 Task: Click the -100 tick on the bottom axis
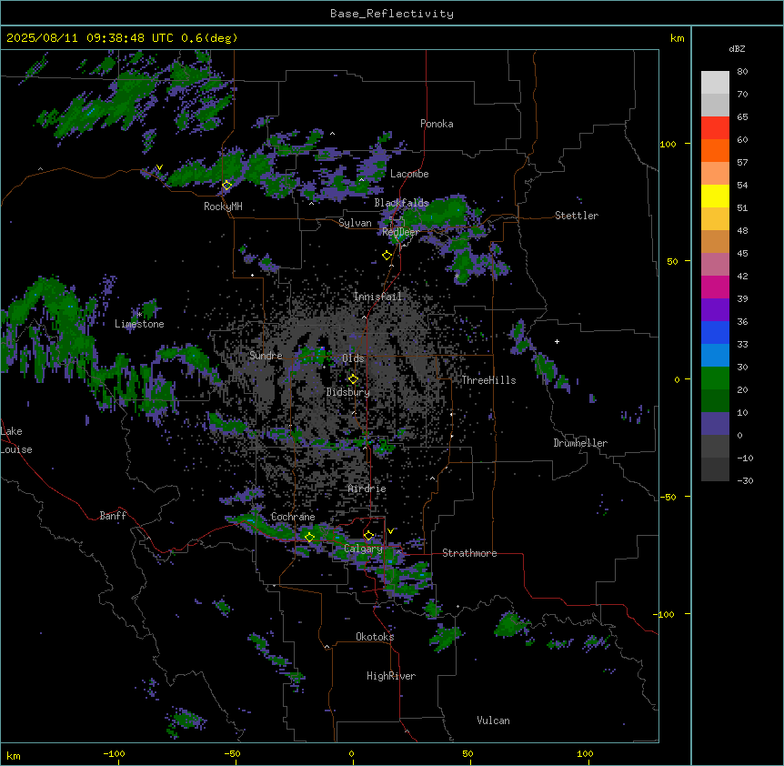click(x=114, y=753)
